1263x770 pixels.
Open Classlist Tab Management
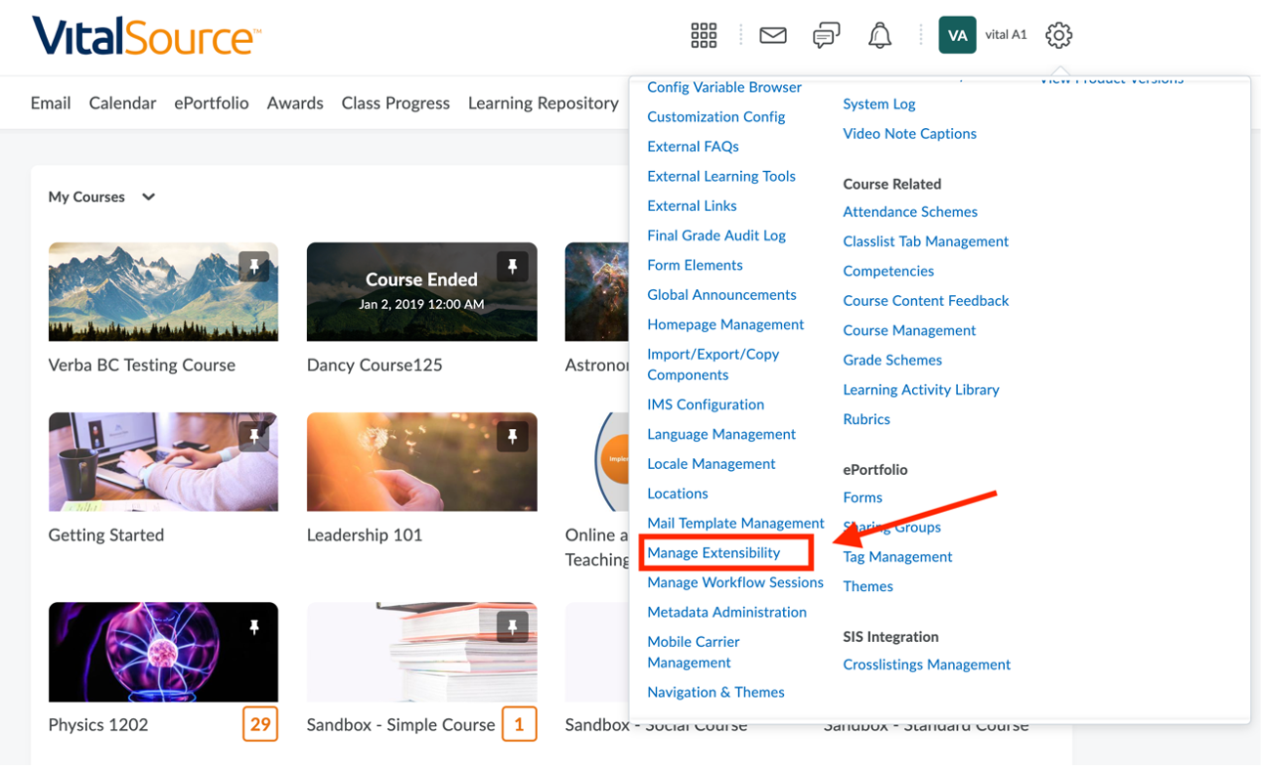[926, 241]
